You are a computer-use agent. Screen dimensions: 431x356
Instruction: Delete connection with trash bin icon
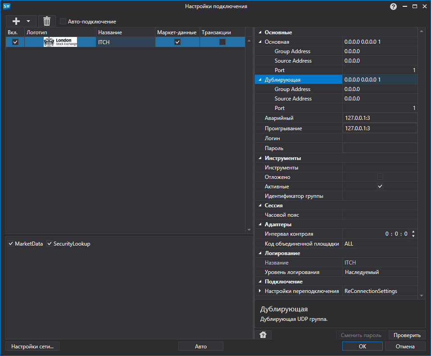[47, 21]
